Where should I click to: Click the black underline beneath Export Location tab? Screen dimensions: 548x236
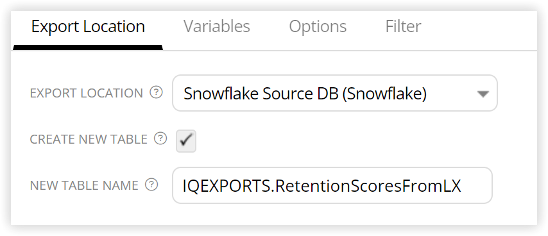(88, 47)
